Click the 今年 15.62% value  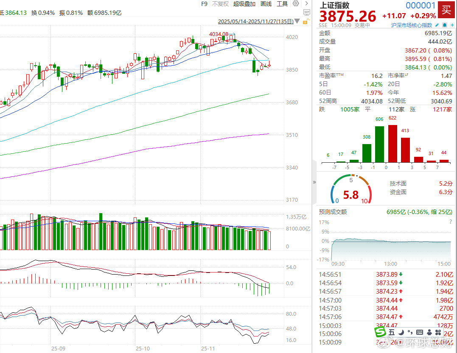pyautogui.click(x=442, y=93)
